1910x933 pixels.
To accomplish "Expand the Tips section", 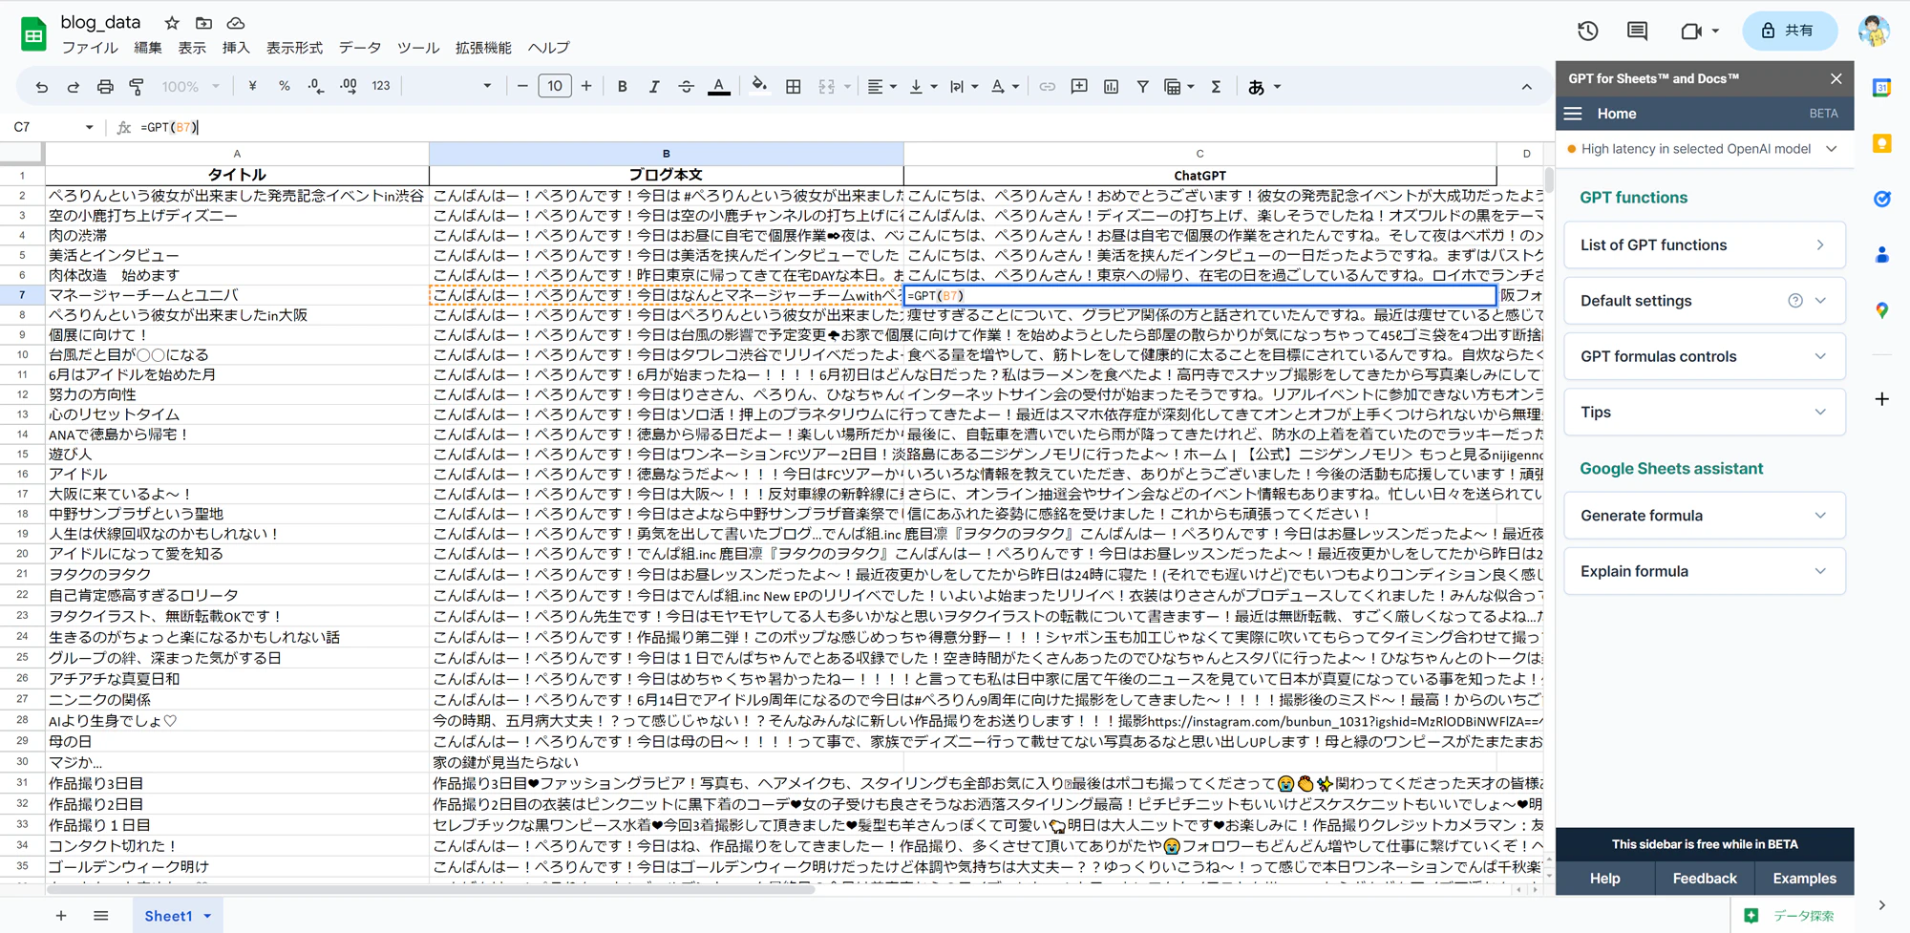I will pos(1704,413).
